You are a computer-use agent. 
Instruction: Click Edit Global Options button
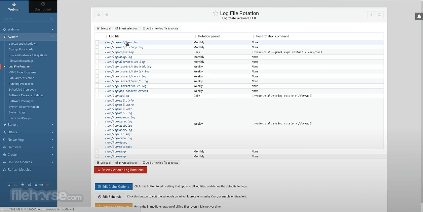[x=114, y=187]
